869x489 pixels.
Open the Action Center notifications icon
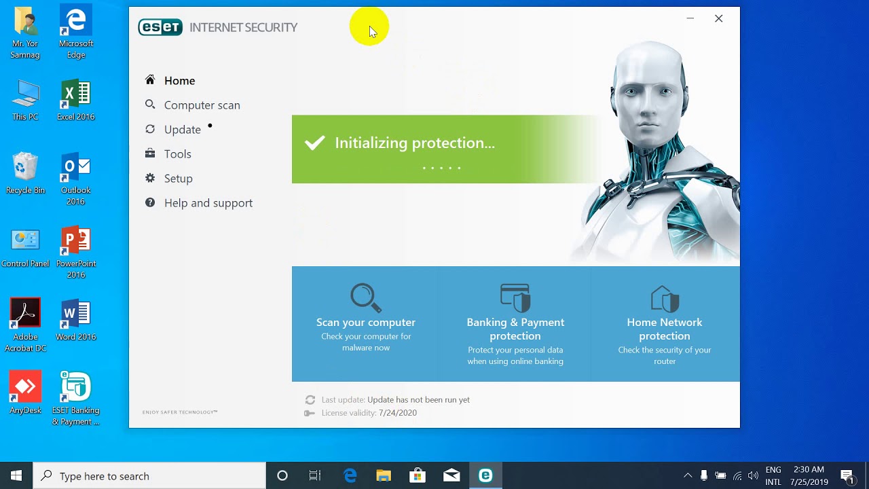tap(847, 475)
